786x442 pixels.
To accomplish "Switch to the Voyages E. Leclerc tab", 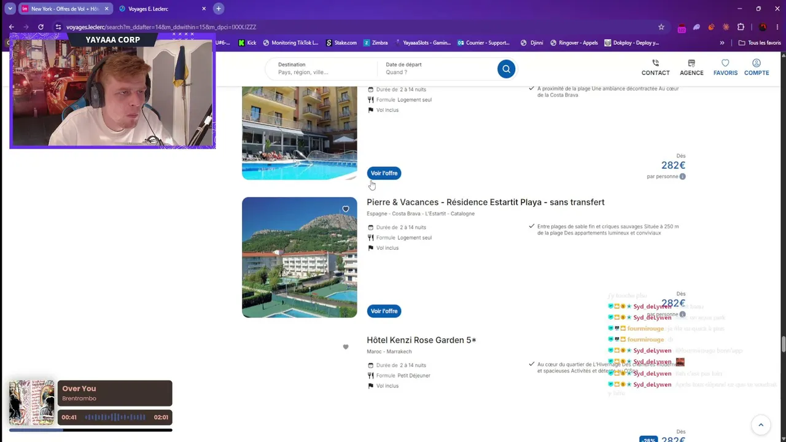I will point(161,9).
